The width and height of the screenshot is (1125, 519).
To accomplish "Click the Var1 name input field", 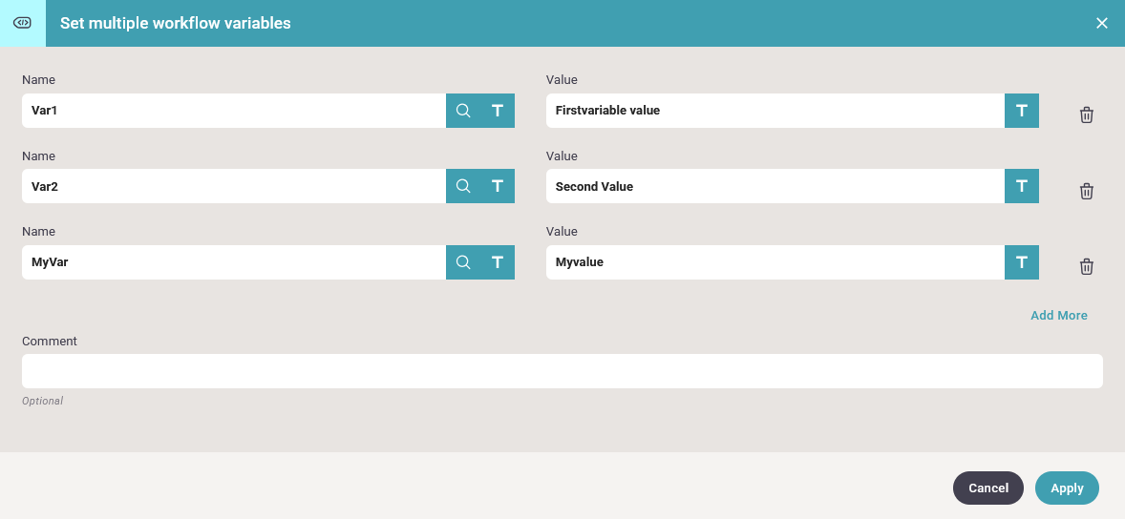I will click(233, 111).
